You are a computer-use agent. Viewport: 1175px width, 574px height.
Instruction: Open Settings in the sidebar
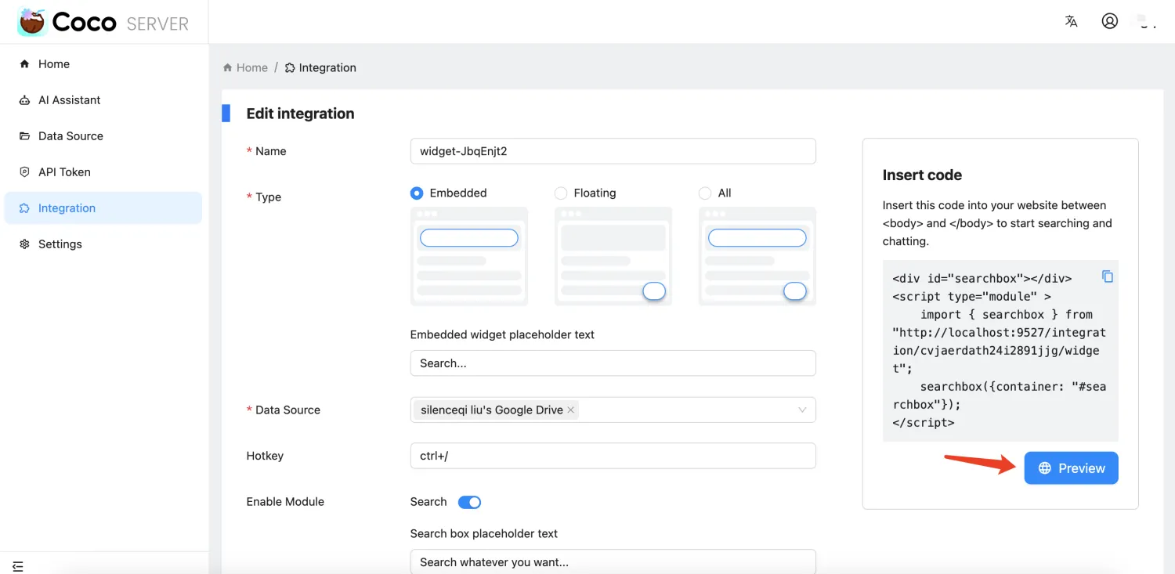(103, 244)
